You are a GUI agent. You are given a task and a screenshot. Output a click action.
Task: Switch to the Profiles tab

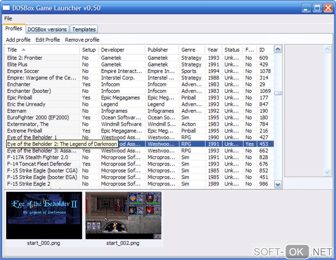click(x=14, y=29)
